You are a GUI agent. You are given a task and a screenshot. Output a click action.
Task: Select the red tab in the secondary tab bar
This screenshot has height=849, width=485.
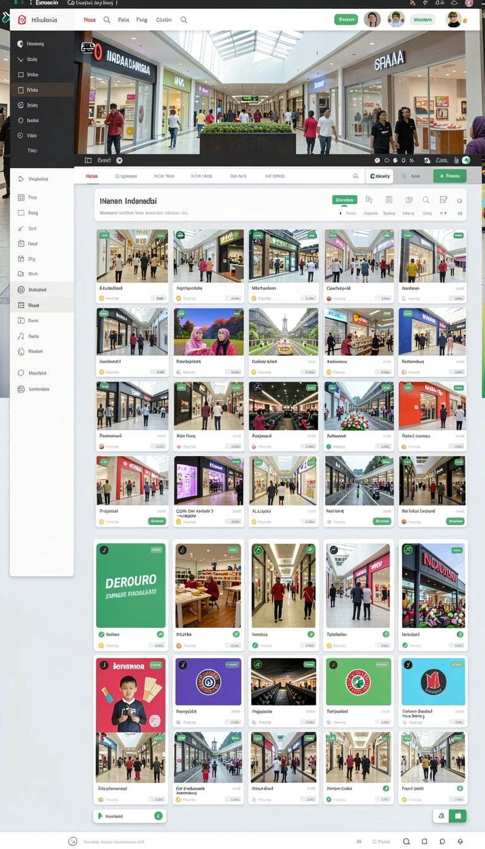click(92, 176)
